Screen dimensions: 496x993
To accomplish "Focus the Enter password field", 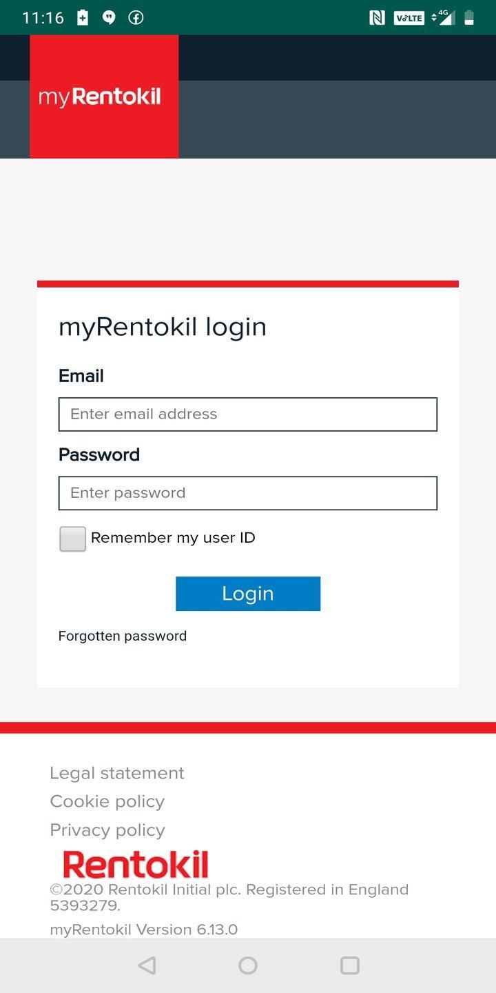I will click(248, 493).
